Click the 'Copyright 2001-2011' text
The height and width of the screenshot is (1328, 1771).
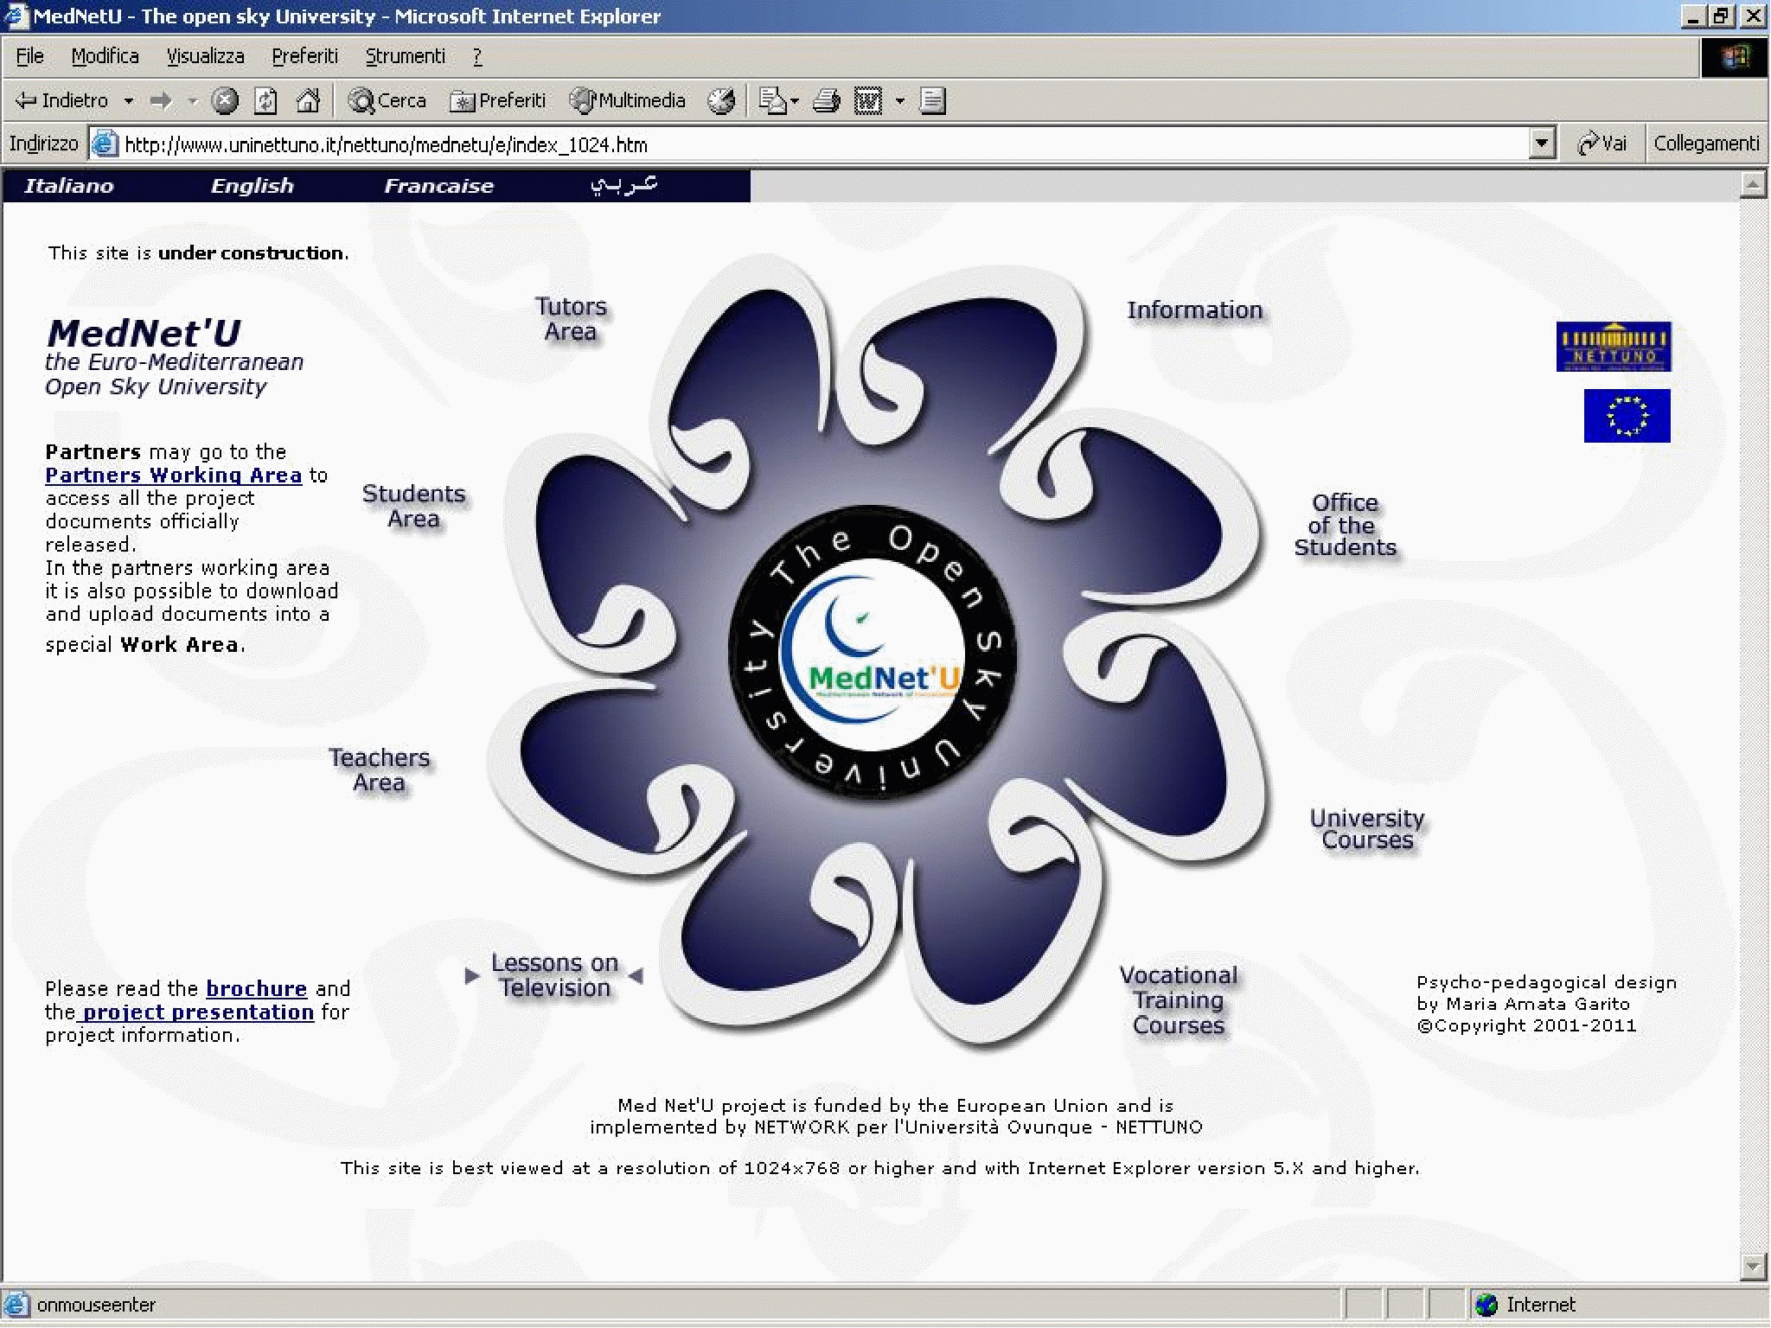(x=1526, y=1025)
